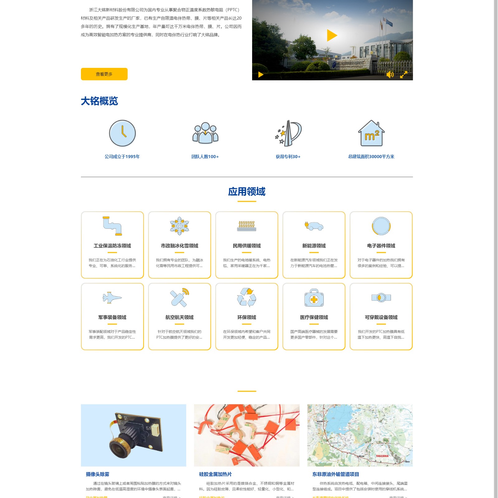This screenshot has width=498, height=498.
Task: Click the electric car icon for 新能源领域
Action: 314,226
